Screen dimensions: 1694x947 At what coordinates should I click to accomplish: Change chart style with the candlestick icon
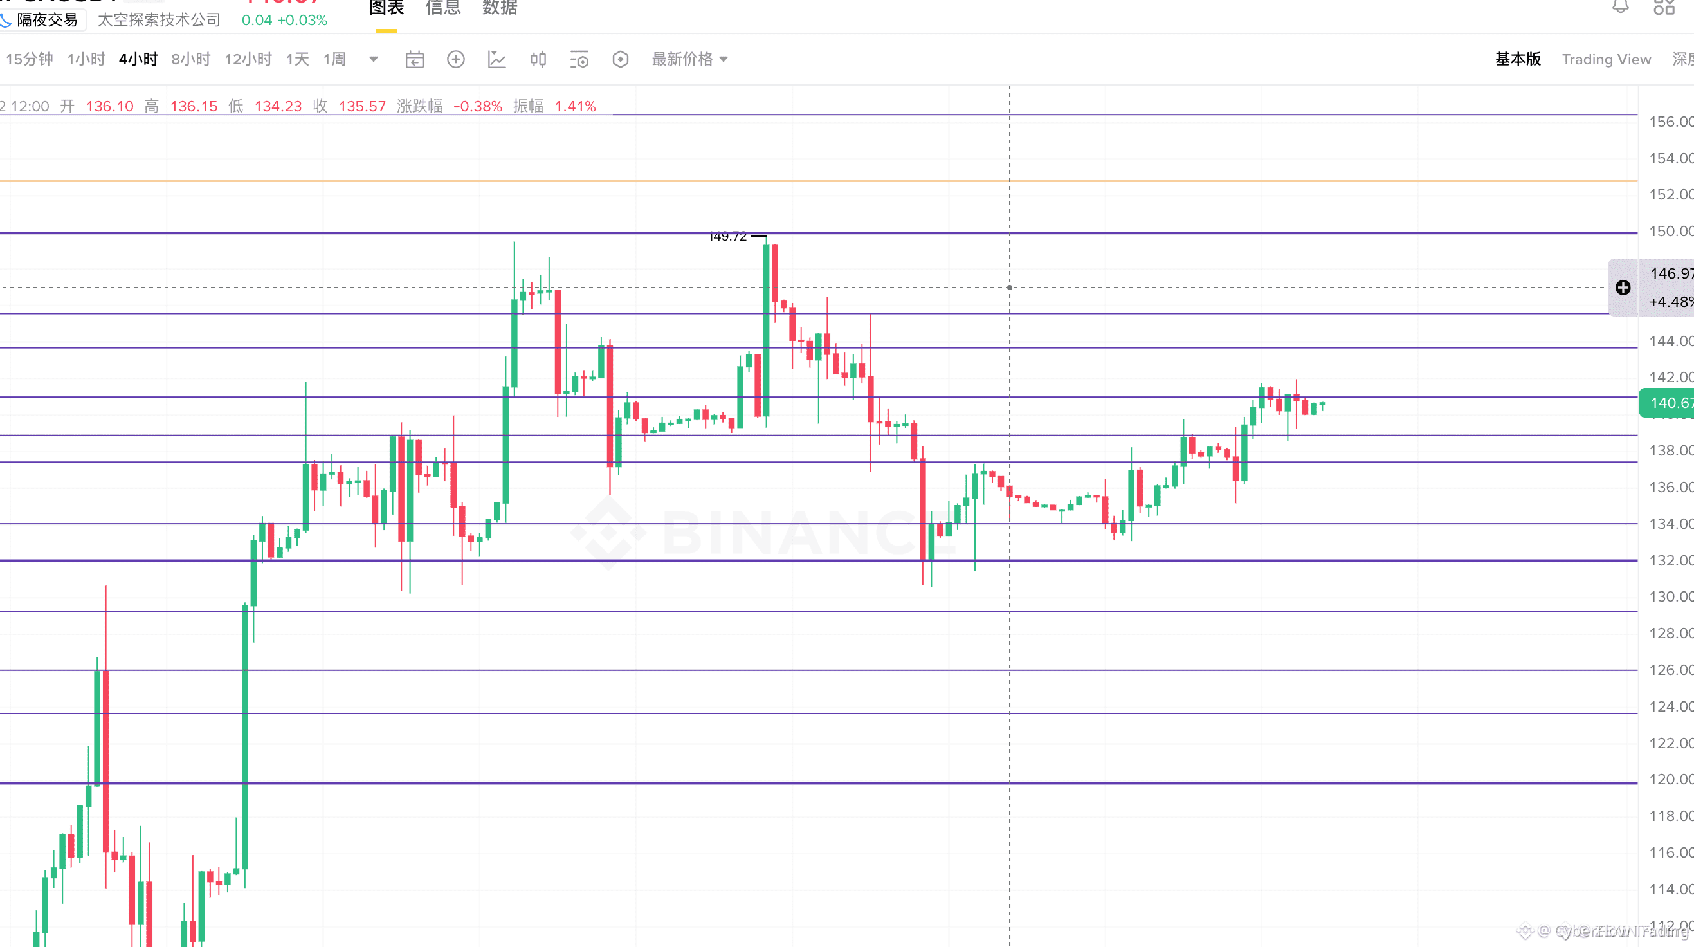point(538,59)
